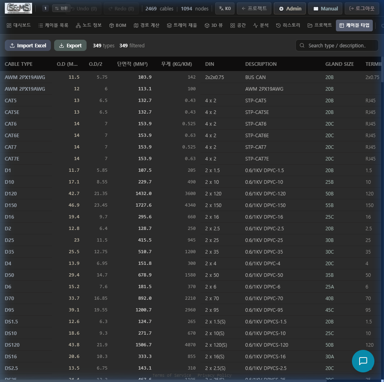The width and height of the screenshot is (384, 382).
Task: Switch to the 3D 뷰 tab
Action: pyautogui.click(x=214, y=25)
